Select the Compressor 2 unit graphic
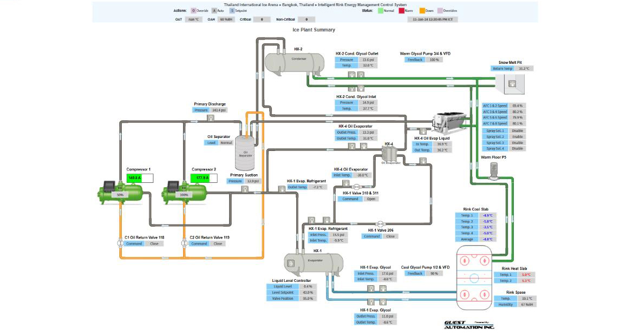The image size is (640, 336). (185, 191)
